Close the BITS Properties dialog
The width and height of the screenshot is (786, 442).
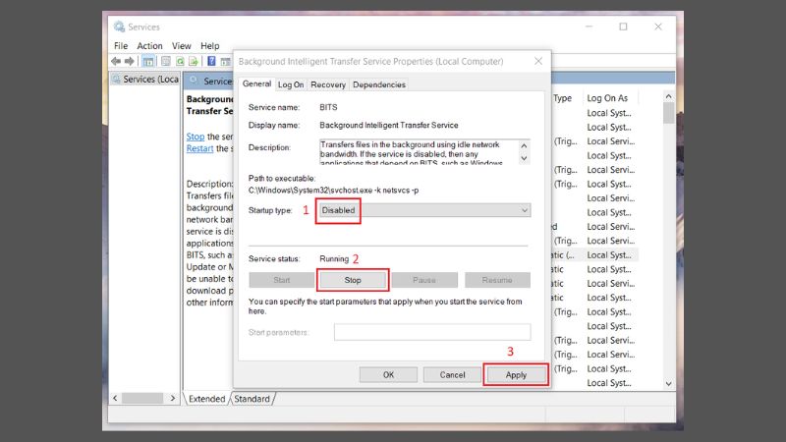[537, 61]
